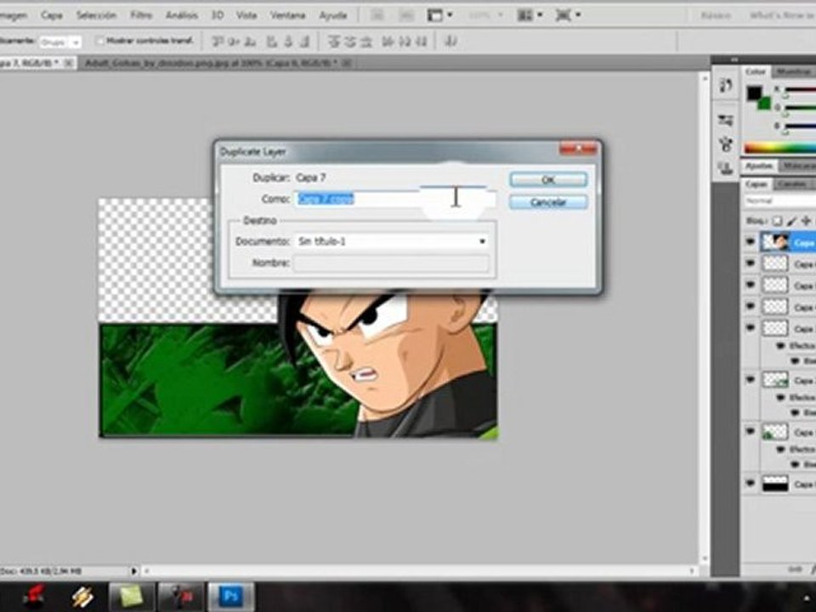This screenshot has width=816, height=612.
Task: Toggle eye of first Efectos row
Action: 780,346
